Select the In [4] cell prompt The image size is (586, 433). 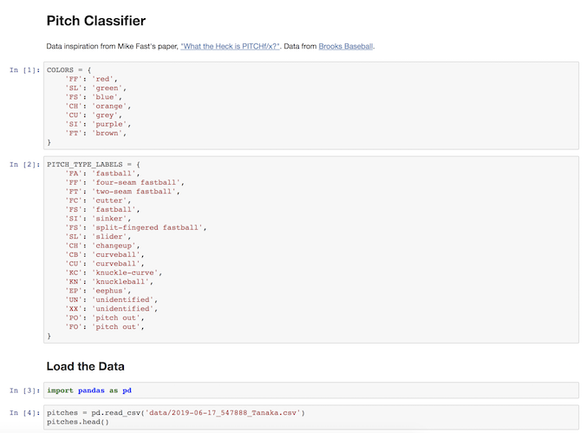pos(25,412)
